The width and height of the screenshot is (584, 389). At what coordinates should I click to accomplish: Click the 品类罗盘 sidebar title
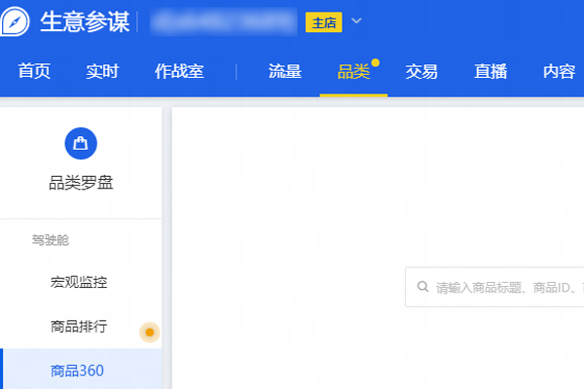pyautogui.click(x=81, y=181)
